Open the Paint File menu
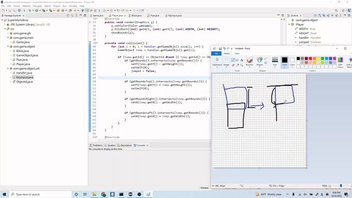352x198 pixels. pos(216,53)
